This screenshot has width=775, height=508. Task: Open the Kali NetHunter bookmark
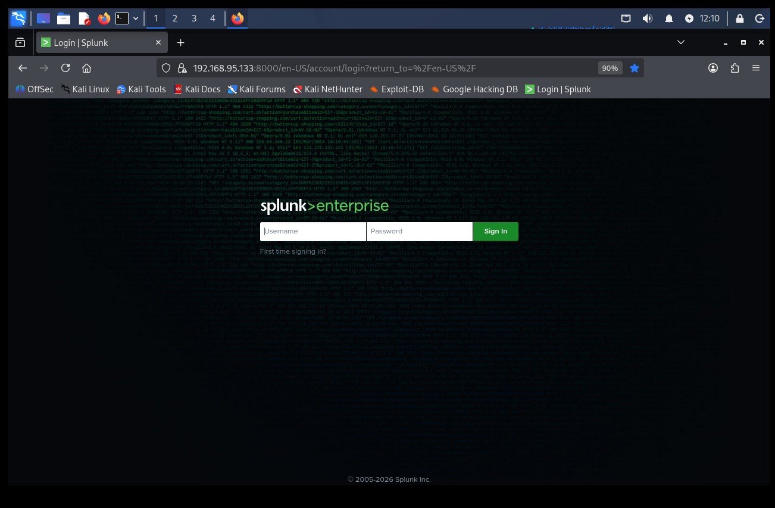coord(328,89)
